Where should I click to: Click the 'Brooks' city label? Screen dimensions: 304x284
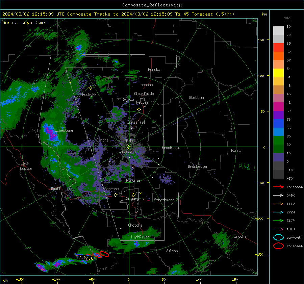coord(240,236)
